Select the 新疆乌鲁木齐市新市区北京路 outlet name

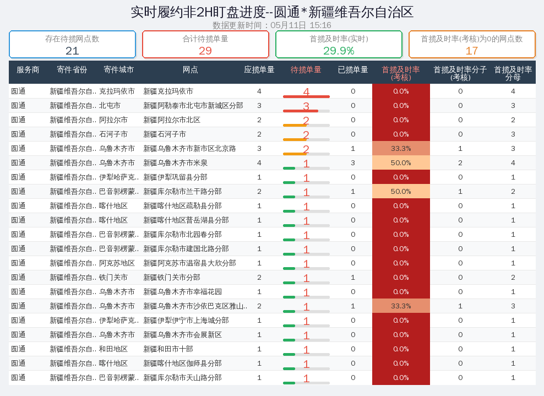[x=190, y=149]
